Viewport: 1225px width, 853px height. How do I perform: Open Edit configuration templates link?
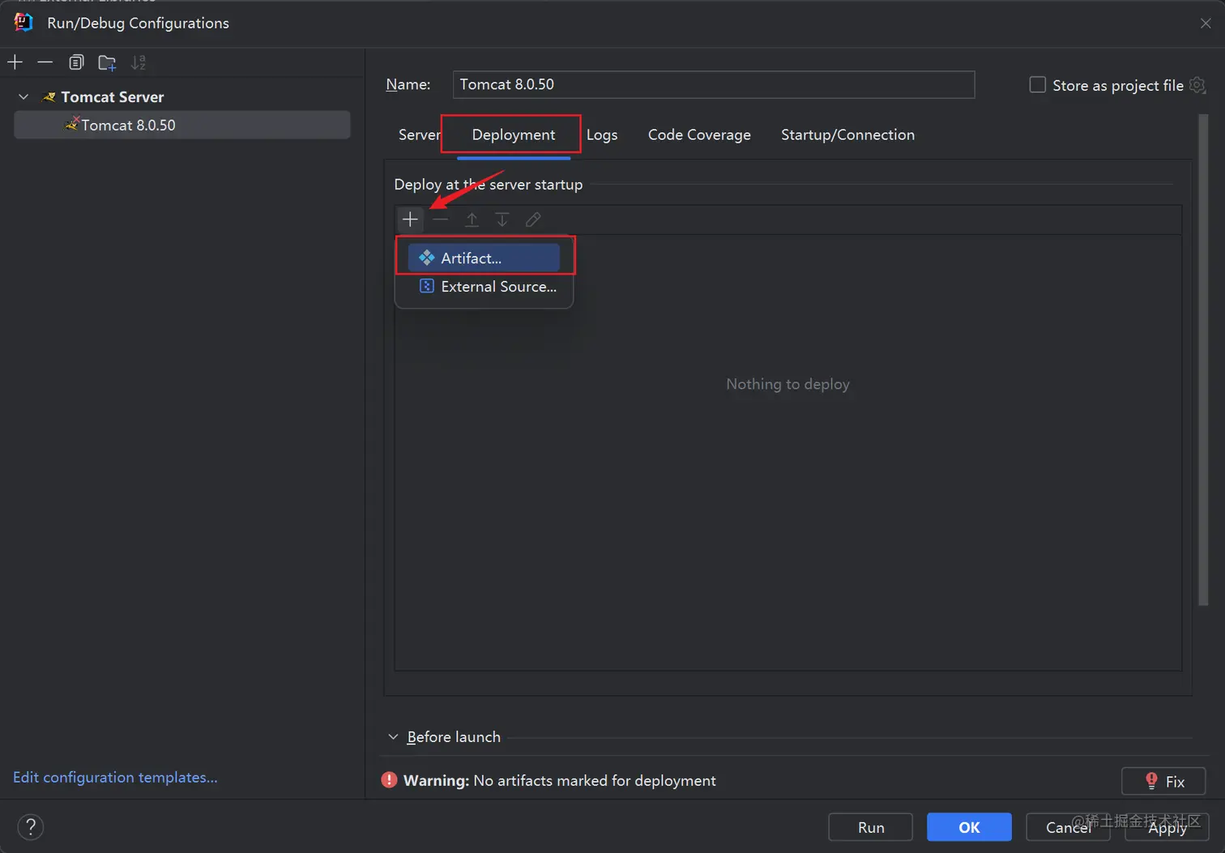click(x=115, y=778)
